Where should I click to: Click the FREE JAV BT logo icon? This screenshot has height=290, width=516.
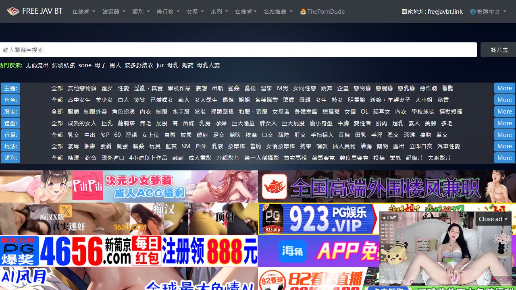[13, 11]
